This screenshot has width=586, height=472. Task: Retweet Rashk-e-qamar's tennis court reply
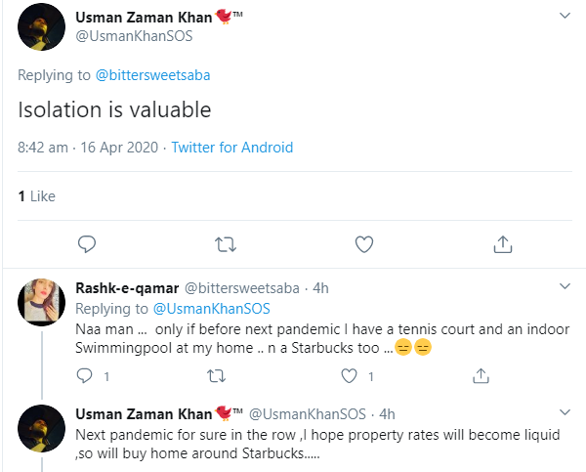pyautogui.click(x=217, y=375)
